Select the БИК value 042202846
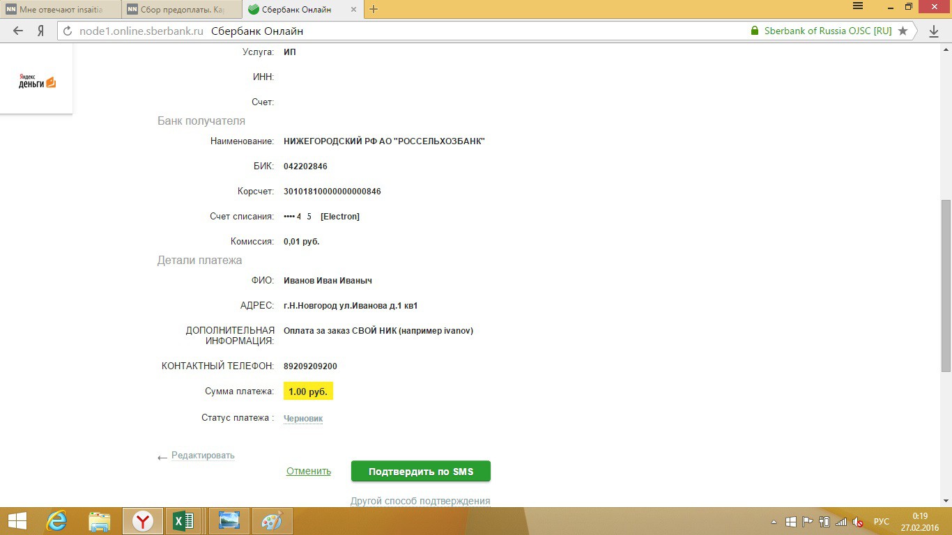952x535 pixels. click(x=305, y=166)
